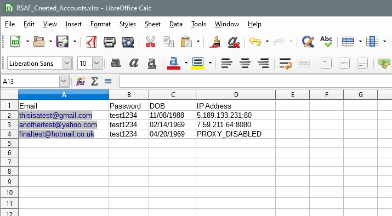
Task: Expand the background color palette dropdown
Action: pyautogui.click(x=210, y=63)
